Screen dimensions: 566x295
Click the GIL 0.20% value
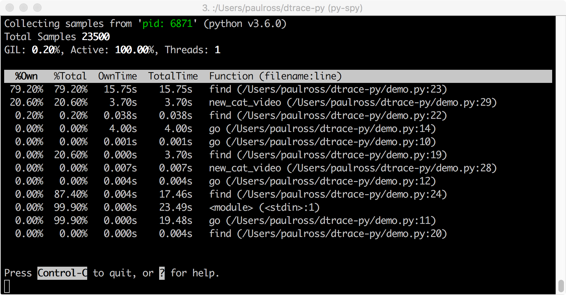(x=46, y=50)
